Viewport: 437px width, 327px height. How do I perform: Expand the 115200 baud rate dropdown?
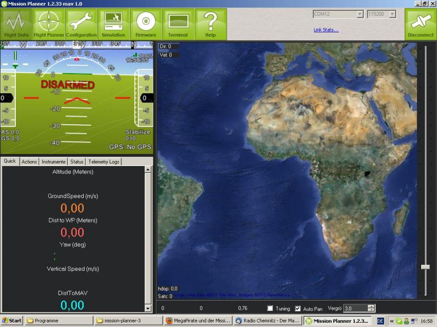point(392,14)
